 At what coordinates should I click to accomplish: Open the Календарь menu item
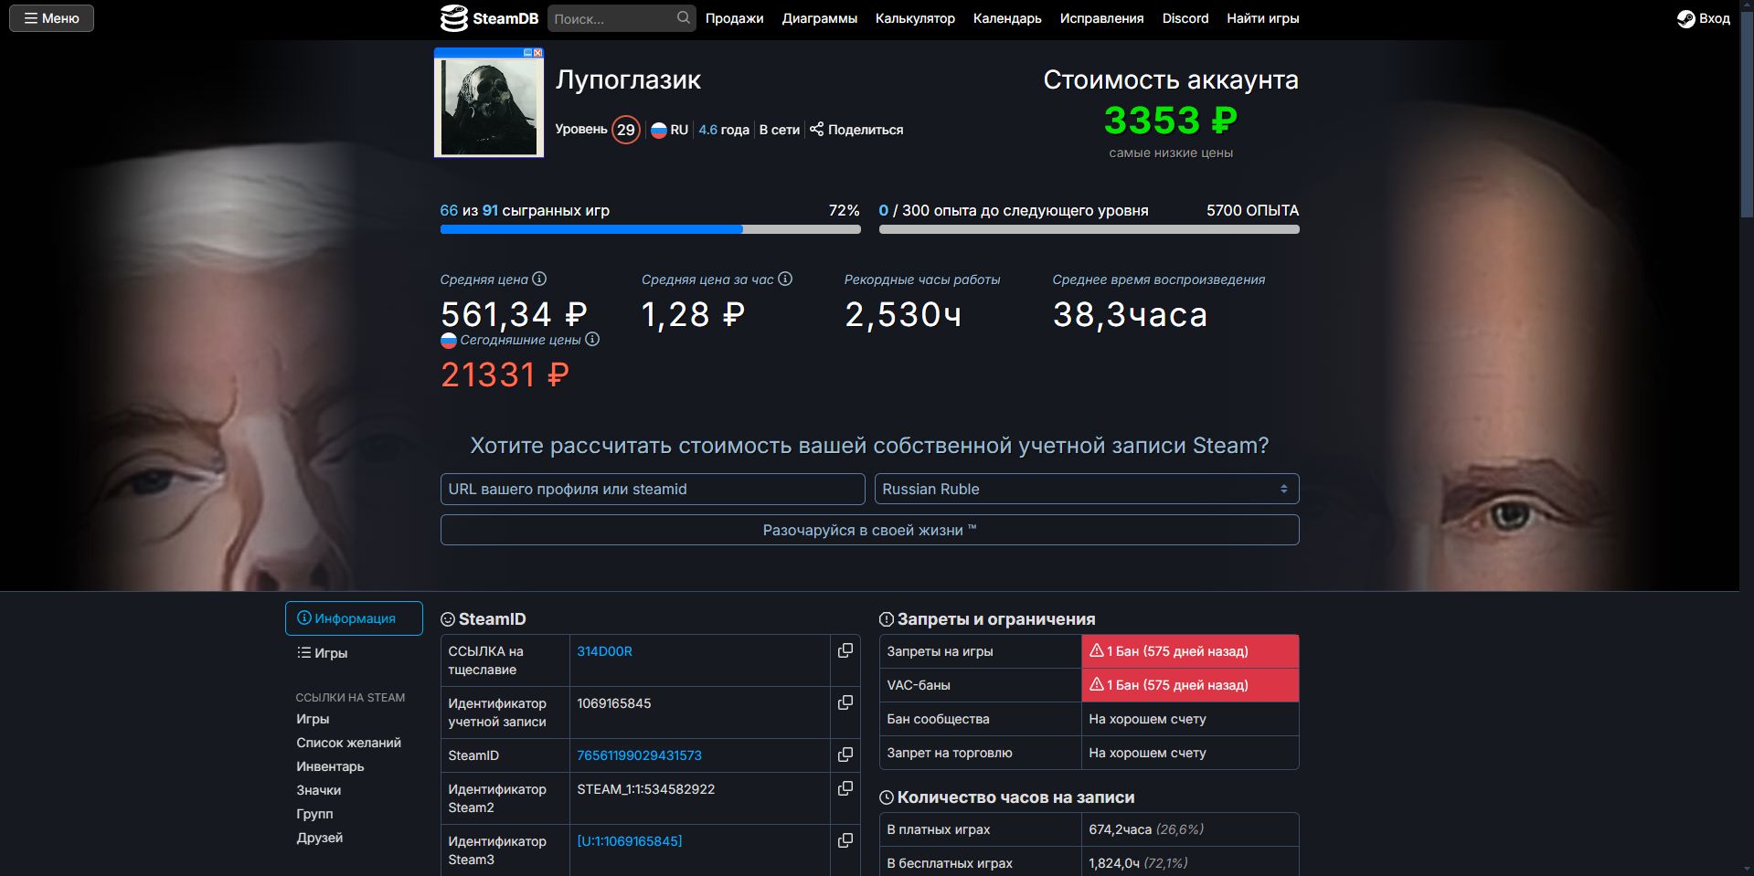pos(1007,18)
